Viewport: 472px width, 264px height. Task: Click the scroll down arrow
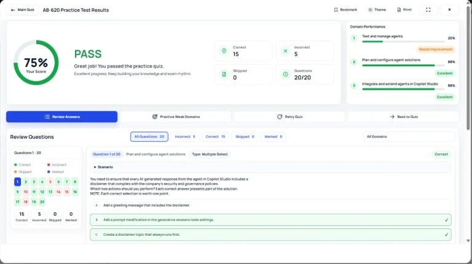(x=468, y=241)
